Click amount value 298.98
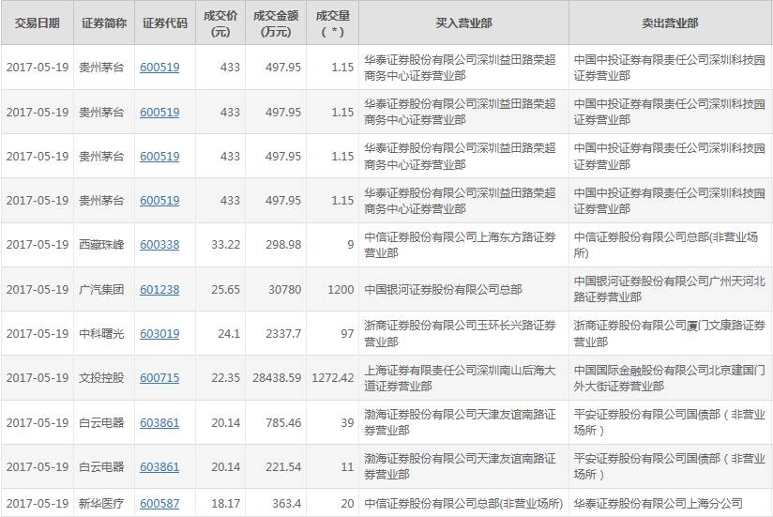Viewport: 773px width, 517px height. pos(283,245)
